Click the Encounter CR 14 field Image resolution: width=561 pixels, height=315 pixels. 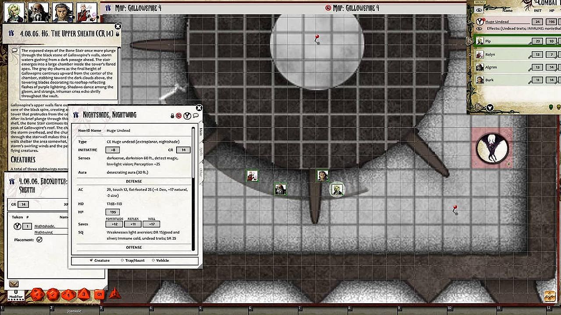point(23,204)
